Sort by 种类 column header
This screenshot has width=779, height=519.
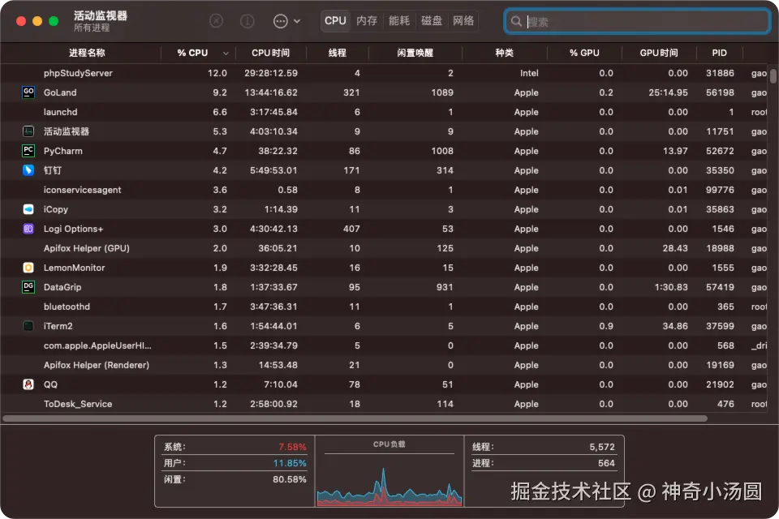pos(504,53)
